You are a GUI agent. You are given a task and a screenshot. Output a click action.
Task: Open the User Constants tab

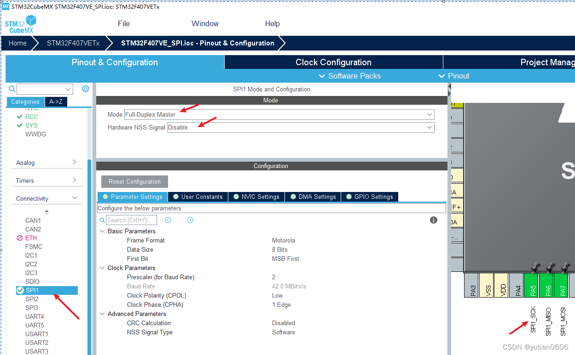[x=197, y=197]
